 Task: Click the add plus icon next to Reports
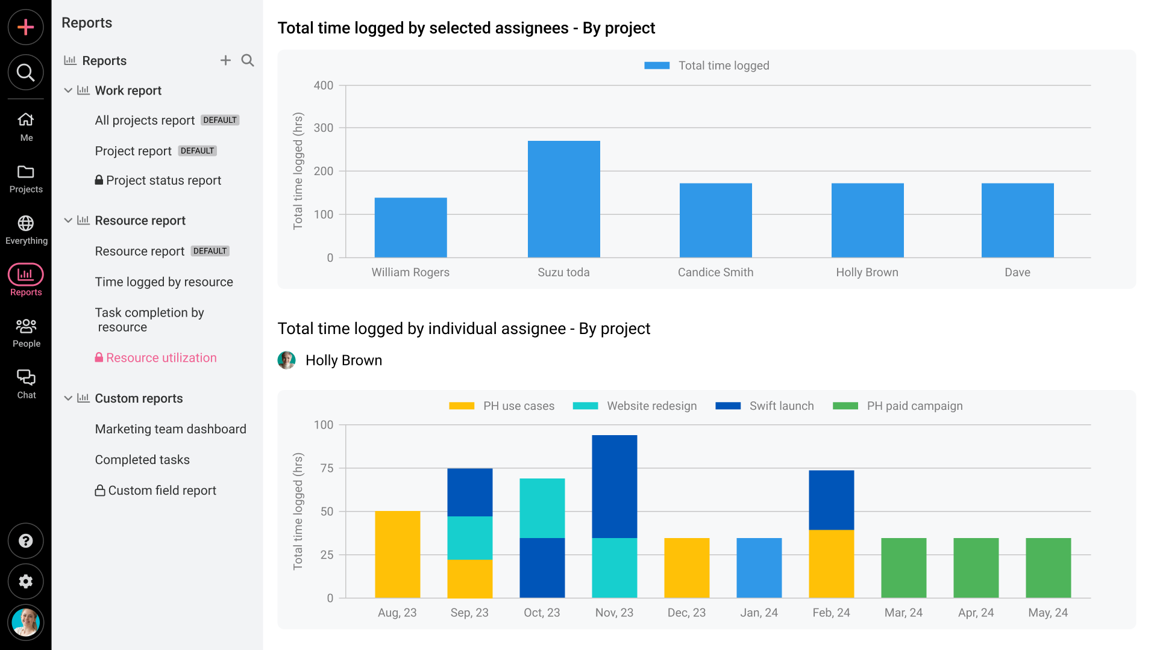click(226, 61)
